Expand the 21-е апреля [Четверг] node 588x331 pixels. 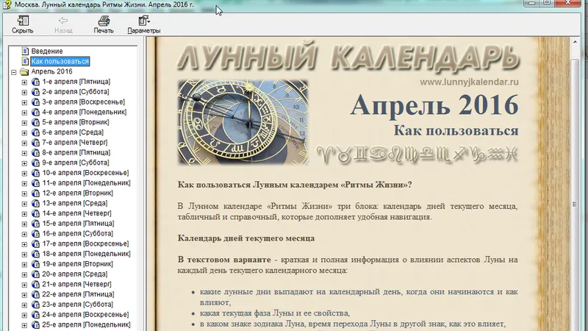coord(25,285)
